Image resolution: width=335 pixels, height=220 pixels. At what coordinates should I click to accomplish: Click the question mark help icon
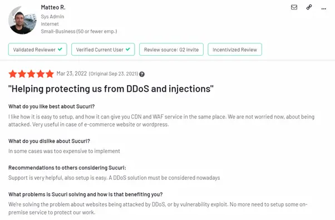tap(142, 74)
